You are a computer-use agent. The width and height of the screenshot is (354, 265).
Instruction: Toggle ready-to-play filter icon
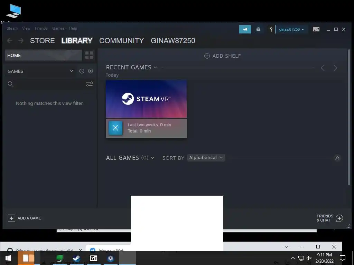click(x=91, y=71)
